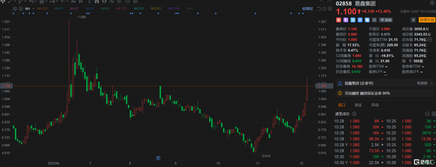
Task: Click the 0.610 low price label
Action: pyautogui.click(x=266, y=156)
